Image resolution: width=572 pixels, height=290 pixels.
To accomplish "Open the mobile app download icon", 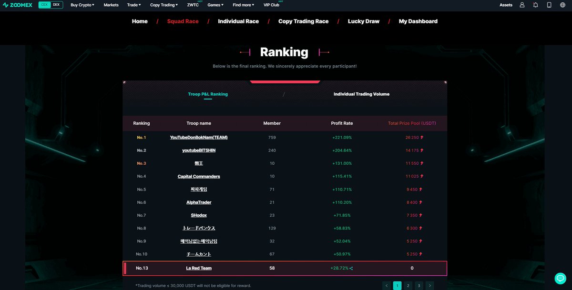I will (x=549, y=5).
